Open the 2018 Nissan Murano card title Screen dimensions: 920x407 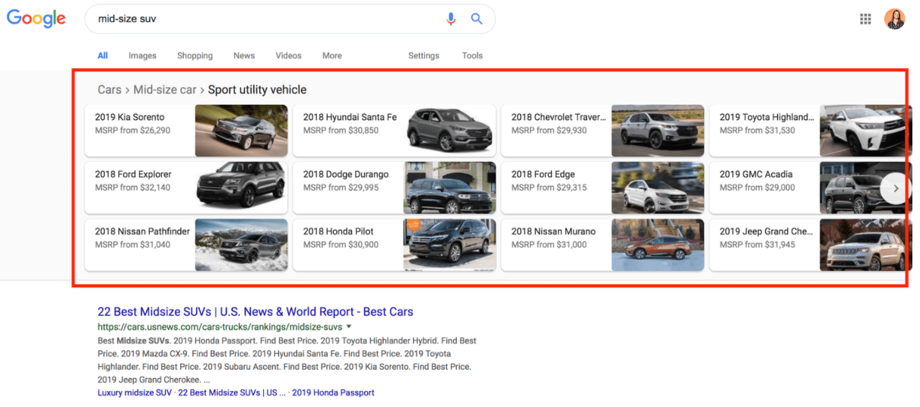(x=553, y=231)
